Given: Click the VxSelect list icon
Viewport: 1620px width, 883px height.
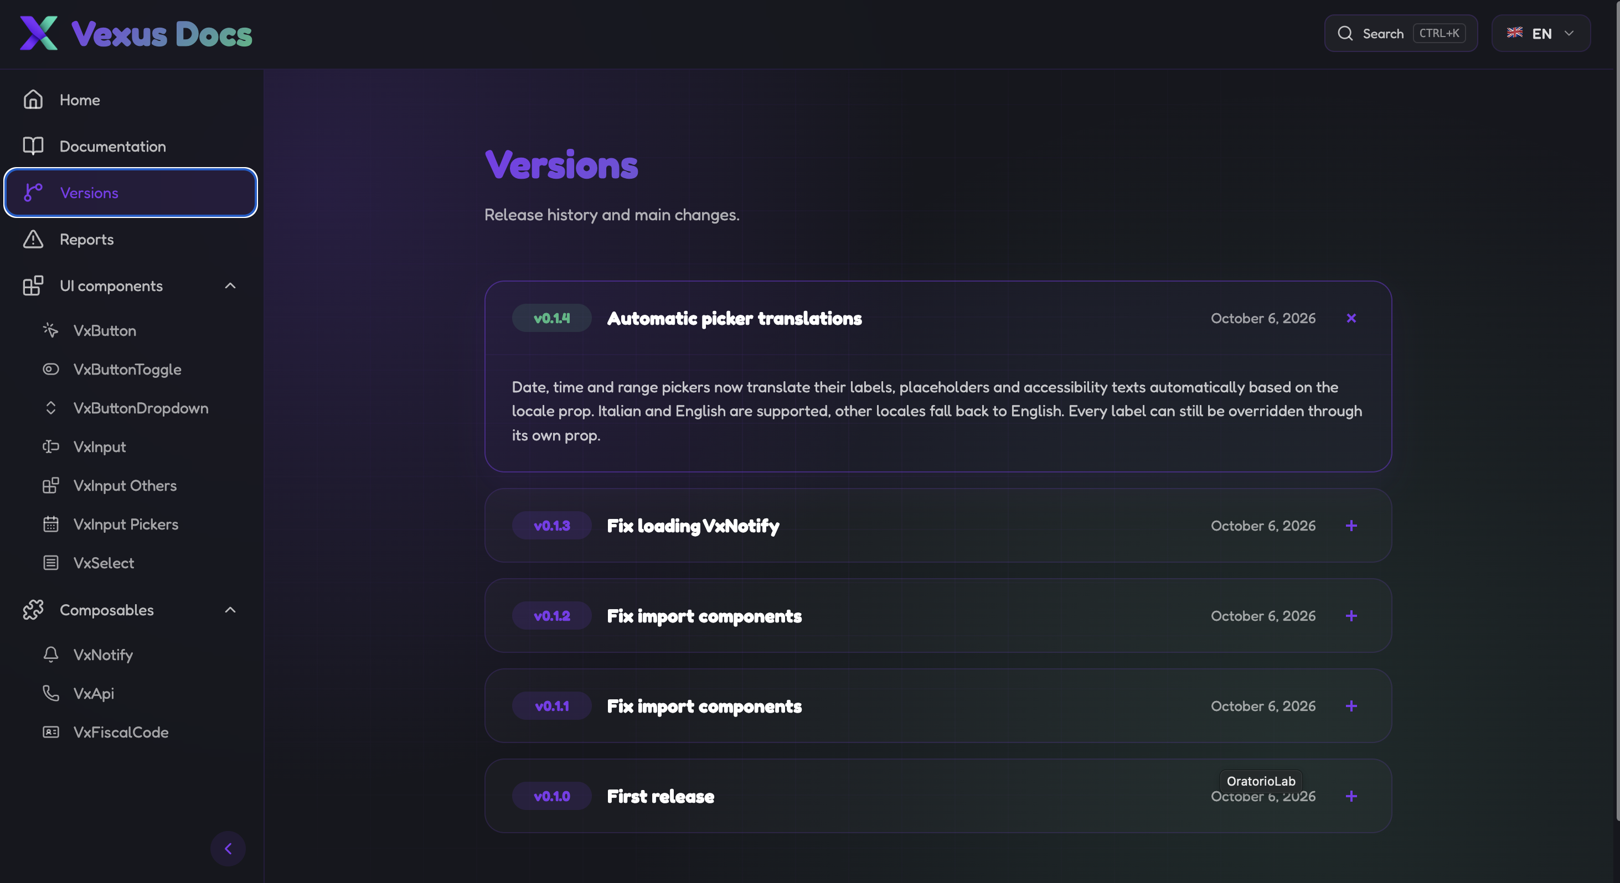Looking at the screenshot, I should click(50, 563).
